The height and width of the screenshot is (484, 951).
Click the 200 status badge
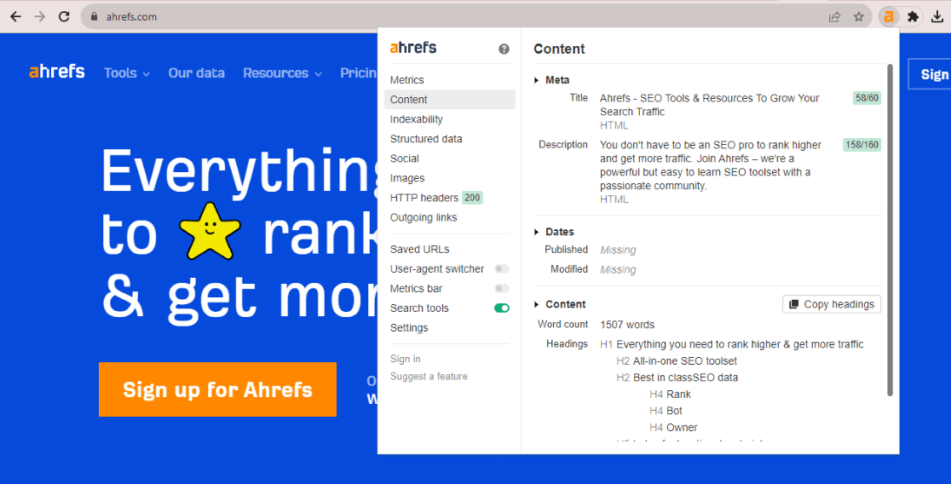472,198
